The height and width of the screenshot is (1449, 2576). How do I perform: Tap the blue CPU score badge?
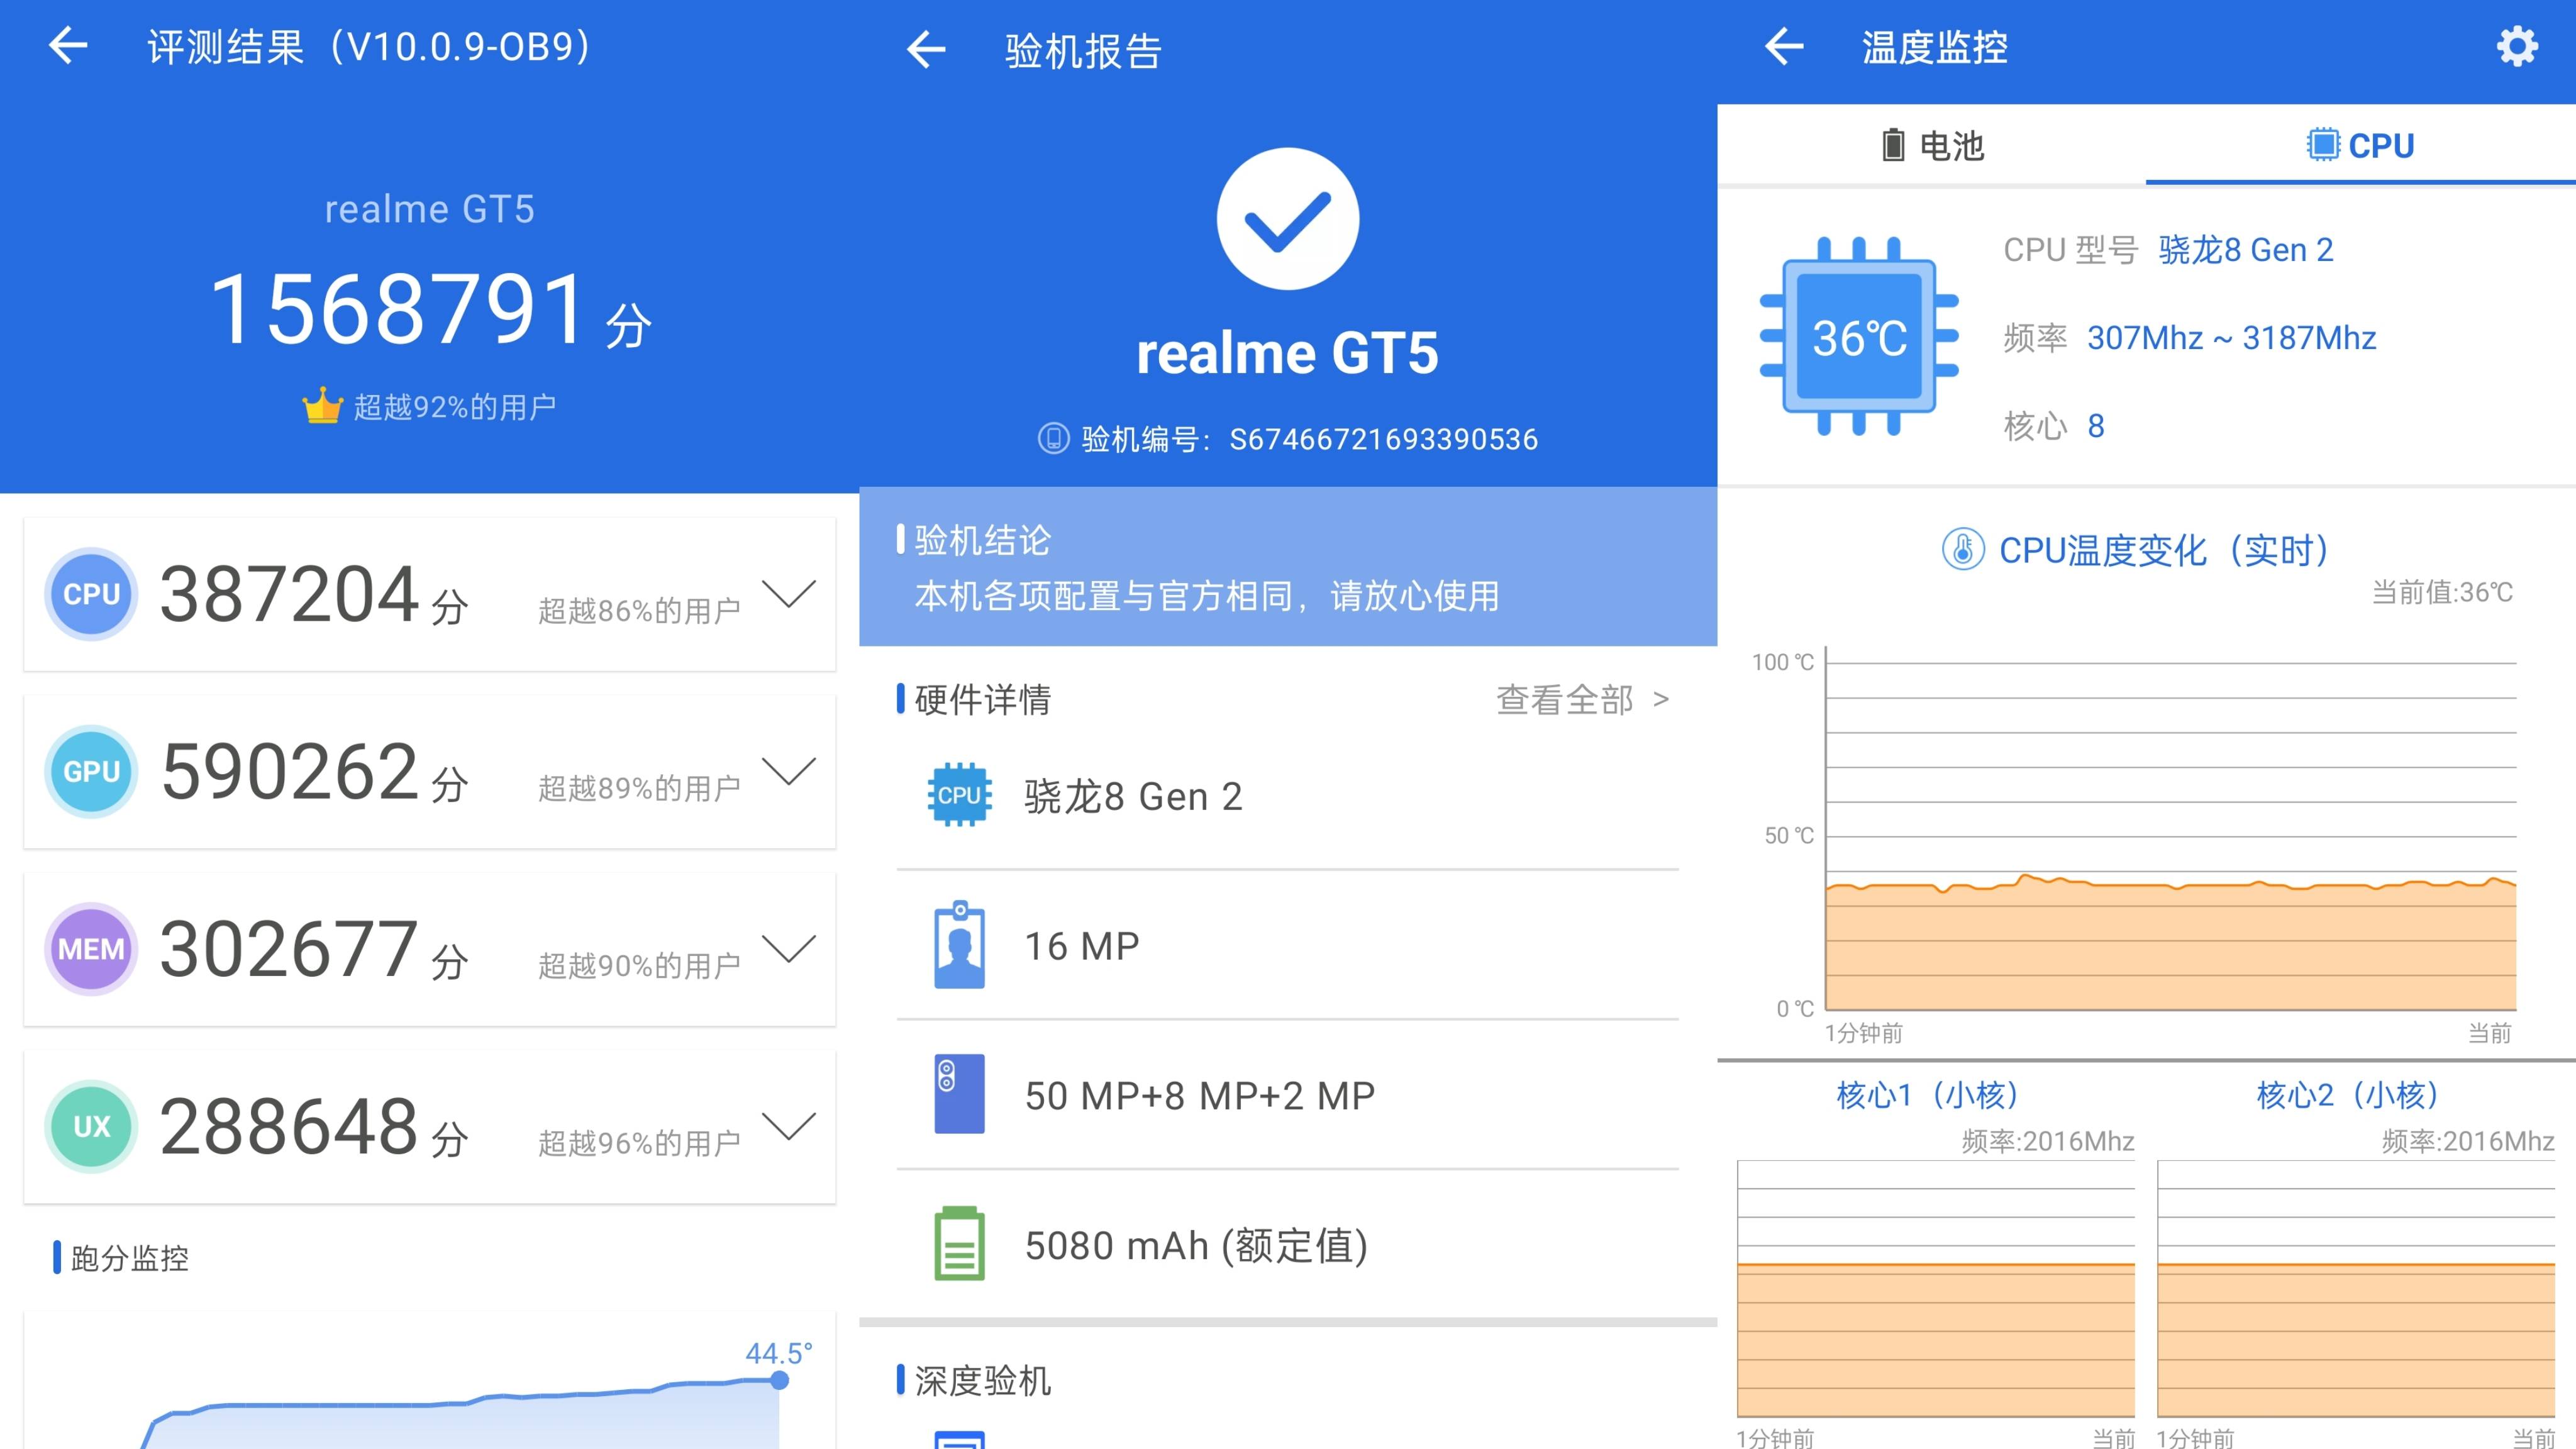click(x=91, y=594)
